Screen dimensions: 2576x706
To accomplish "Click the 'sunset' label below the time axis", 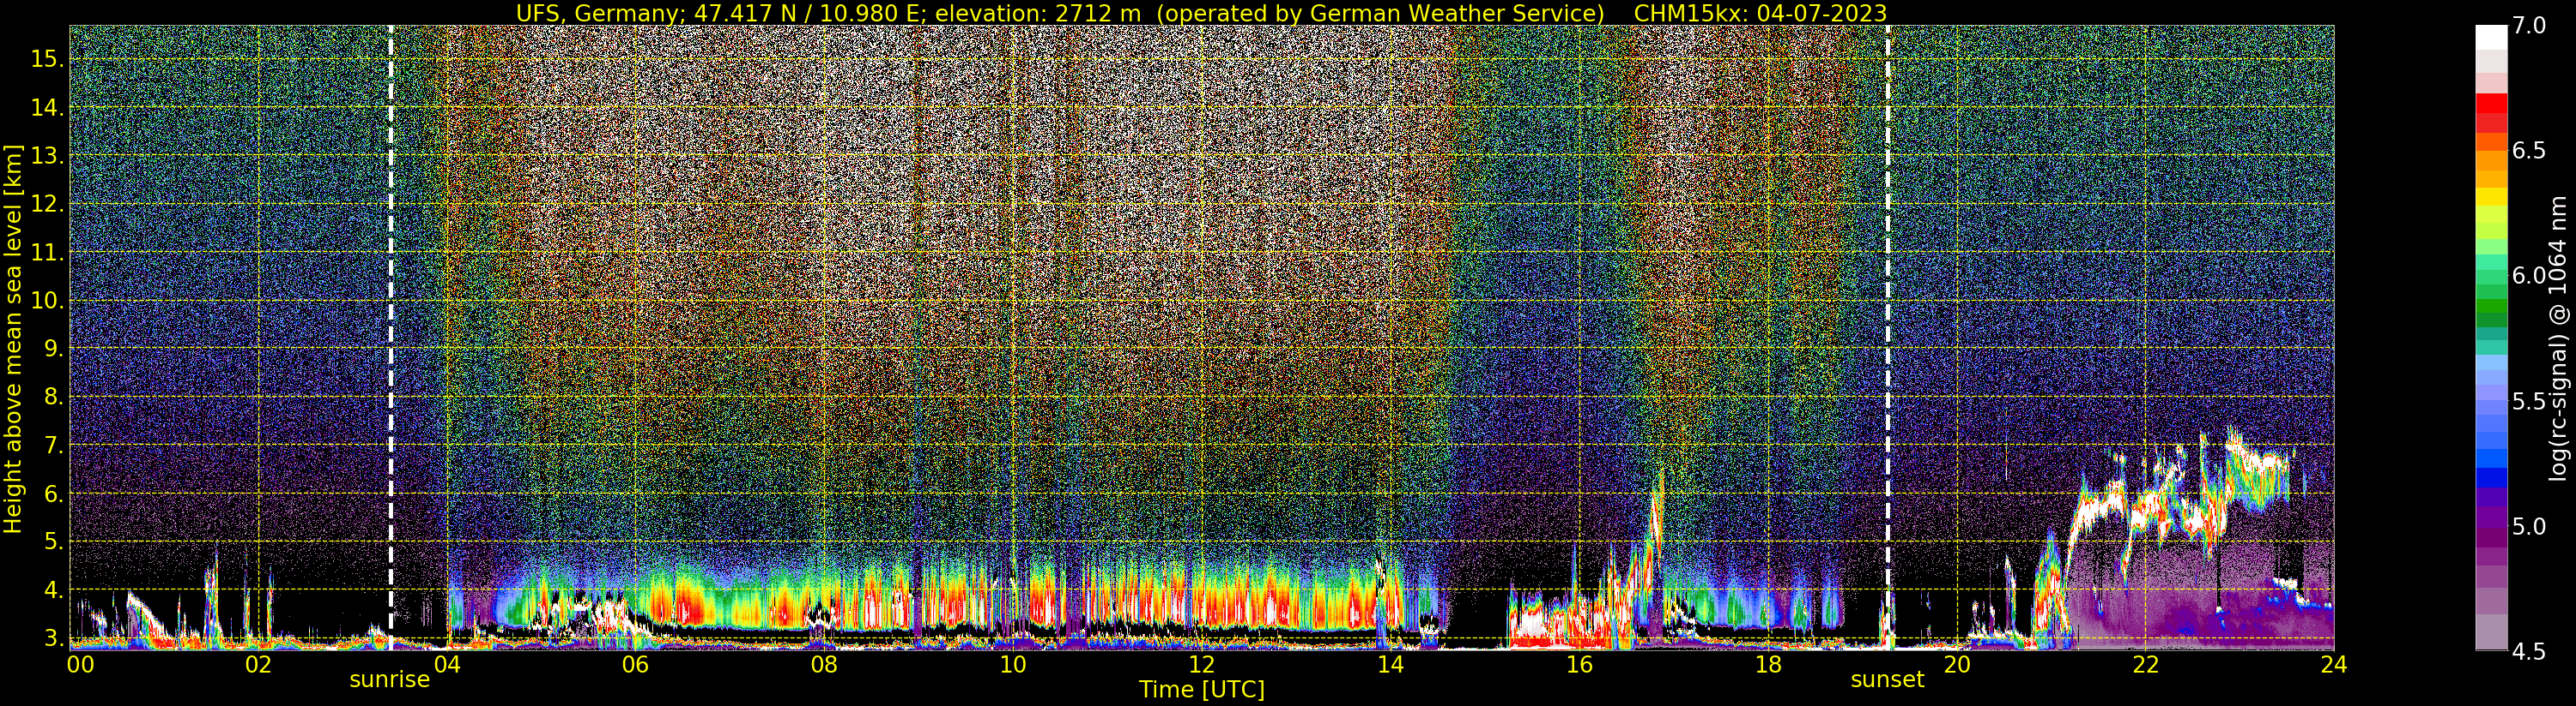I will click(1887, 680).
